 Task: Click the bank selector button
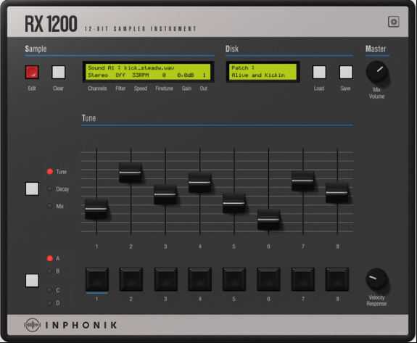(32, 281)
